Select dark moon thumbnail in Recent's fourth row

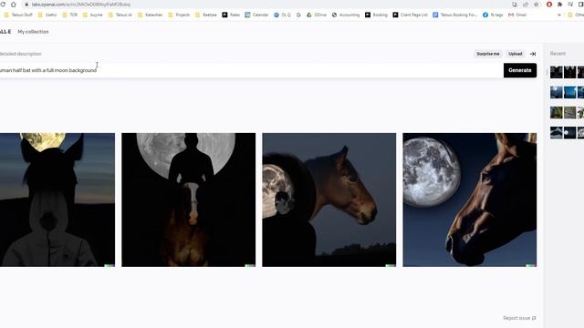[569, 132]
